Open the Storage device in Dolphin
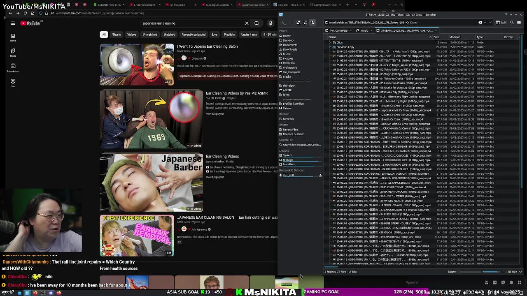Screen dimensions: 527x296 (288, 160)
